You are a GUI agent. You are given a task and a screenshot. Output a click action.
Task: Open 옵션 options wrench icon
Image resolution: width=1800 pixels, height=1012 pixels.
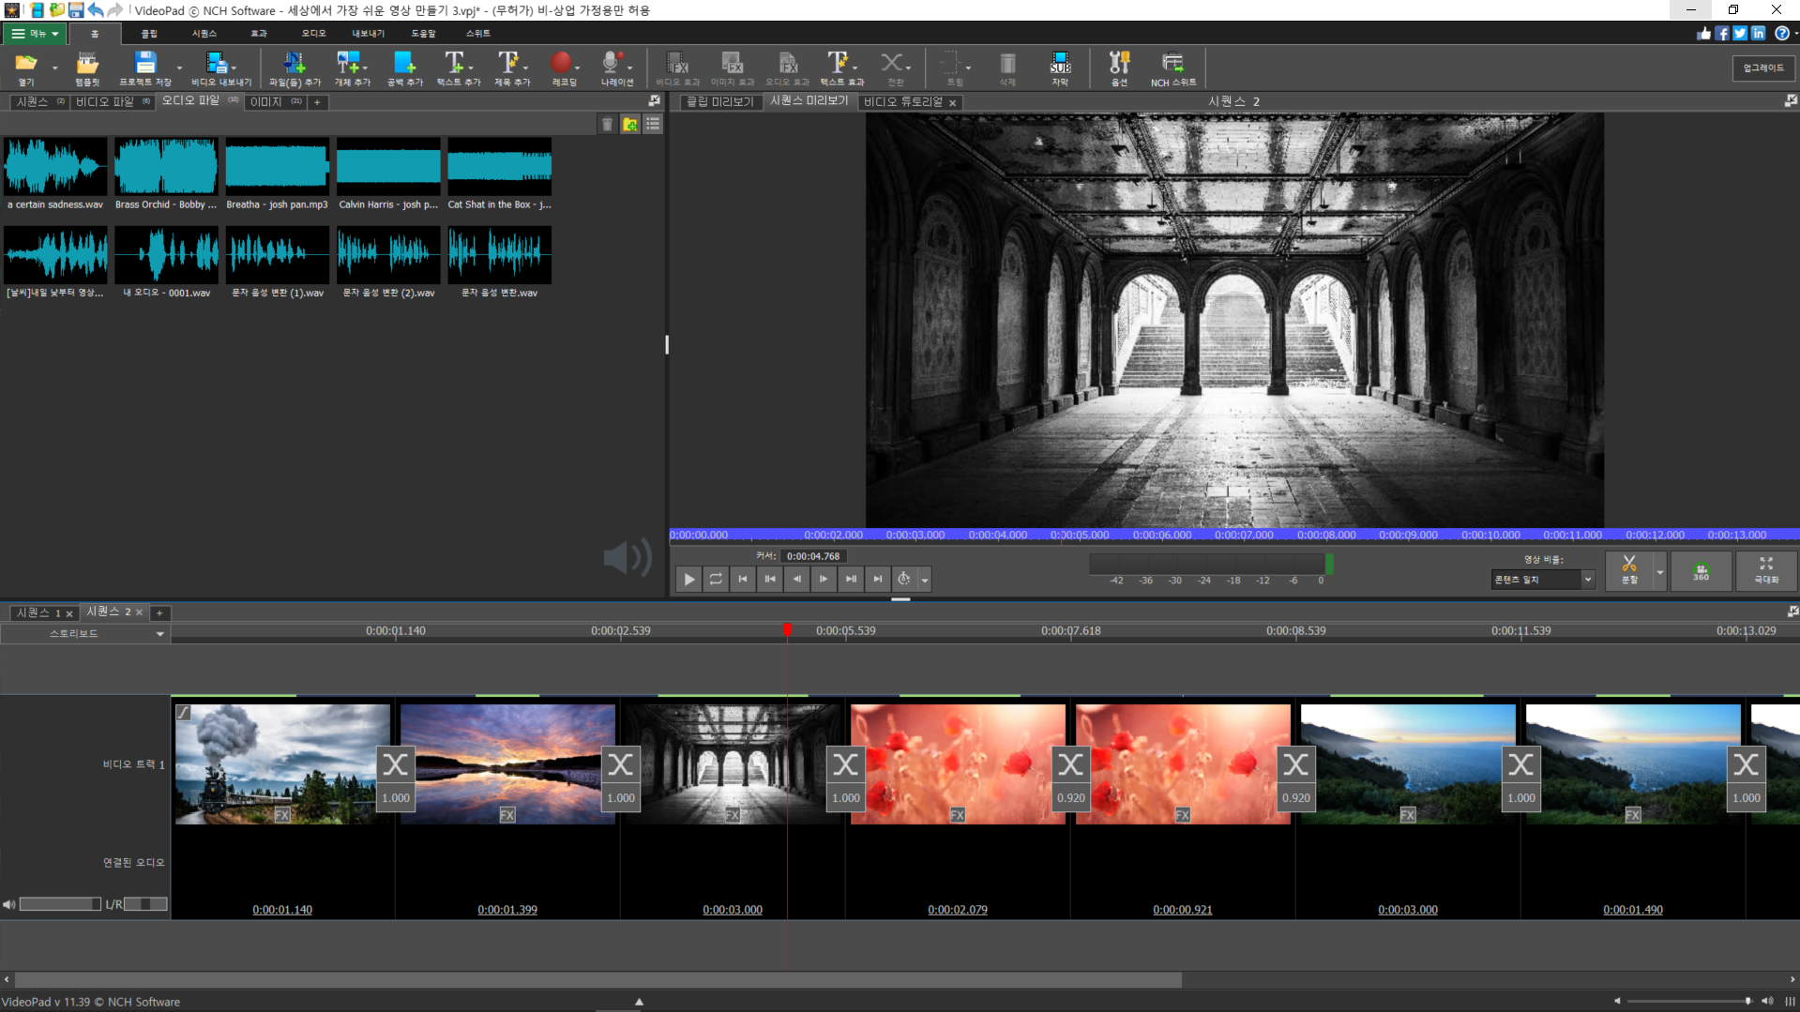1119,68
